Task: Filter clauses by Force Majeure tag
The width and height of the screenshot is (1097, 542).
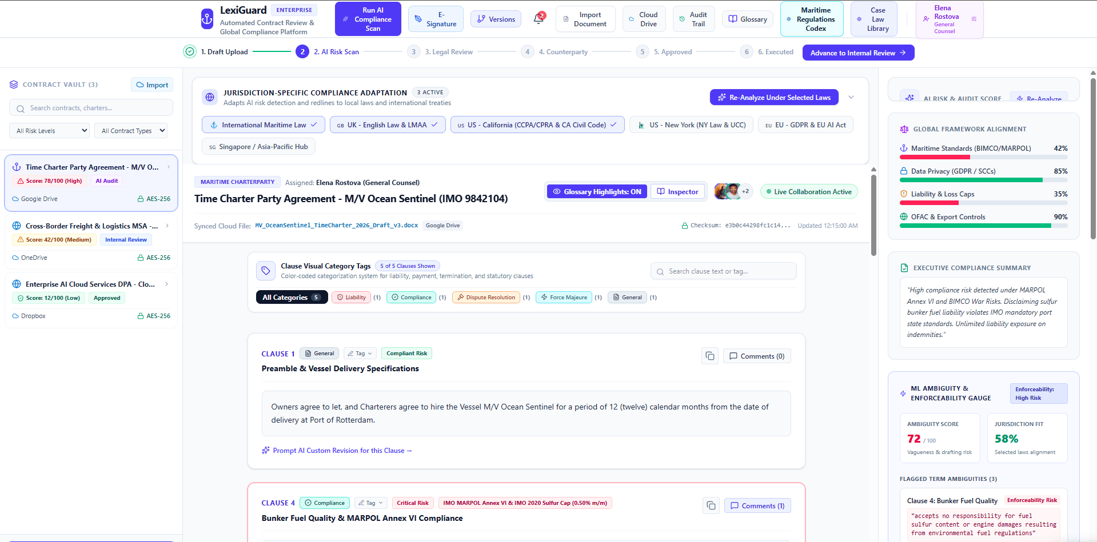Action: coord(564,297)
